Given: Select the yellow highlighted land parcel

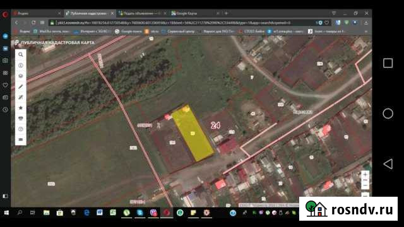Looking at the screenshot, I should [193, 133].
